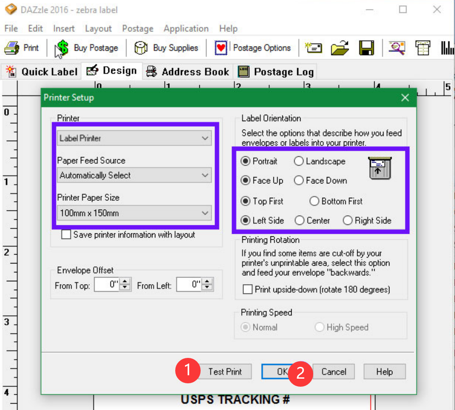455x410 pixels.
Task: Switch to the Postage Log tab
Action: [x=276, y=72]
